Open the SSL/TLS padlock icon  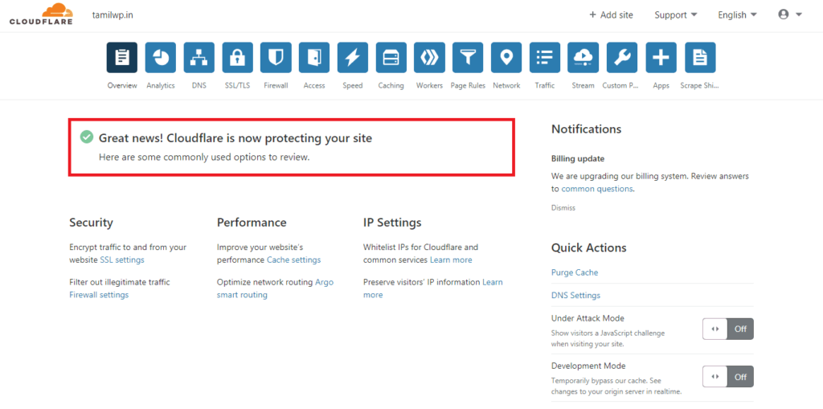(237, 57)
